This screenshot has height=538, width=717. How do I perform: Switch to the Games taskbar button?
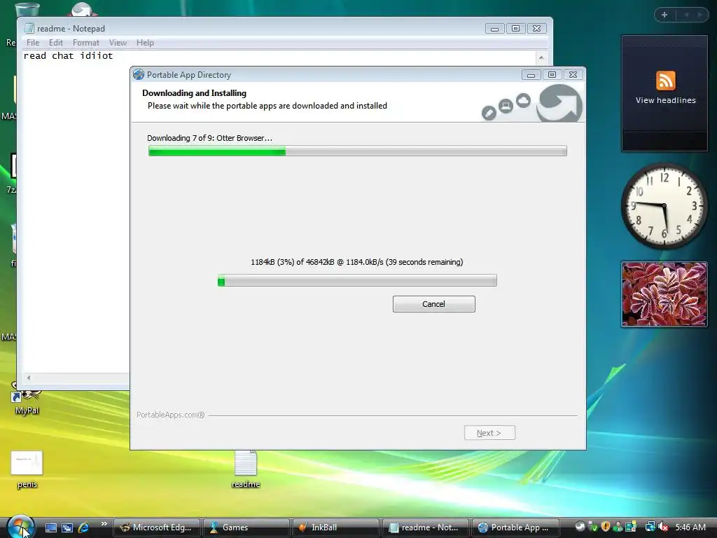tap(246, 527)
